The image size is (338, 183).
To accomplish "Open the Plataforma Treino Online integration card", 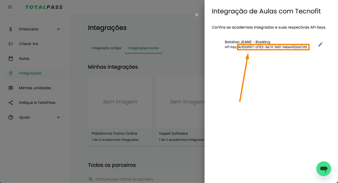I will click(120, 111).
